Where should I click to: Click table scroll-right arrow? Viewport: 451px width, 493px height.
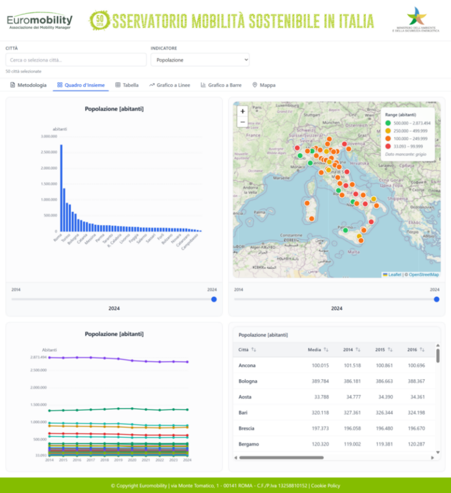tap(432, 458)
